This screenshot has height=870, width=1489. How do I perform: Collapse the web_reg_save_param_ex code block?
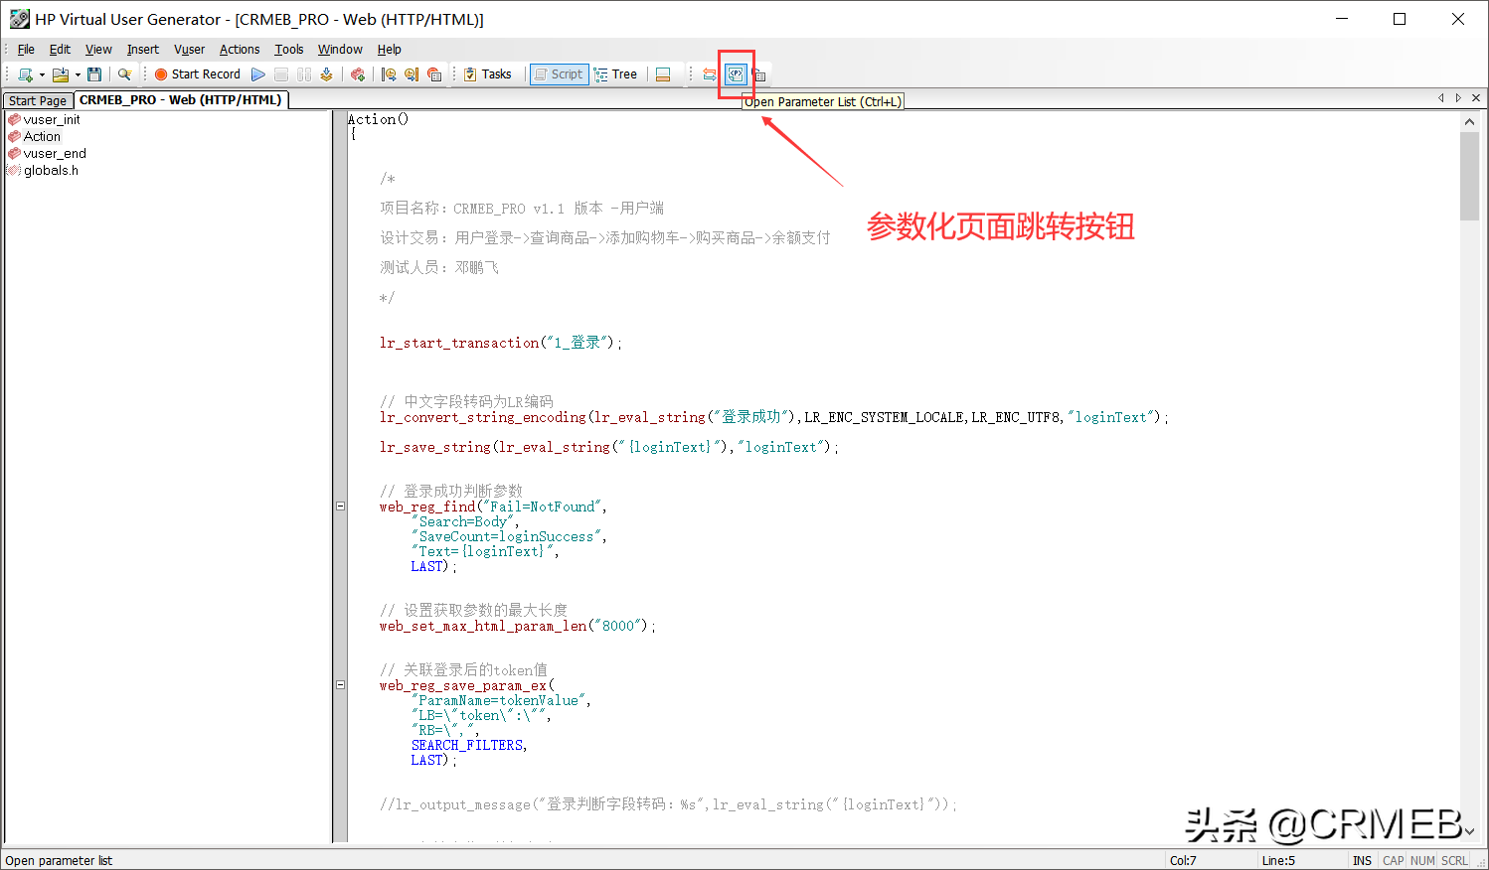pos(340,685)
